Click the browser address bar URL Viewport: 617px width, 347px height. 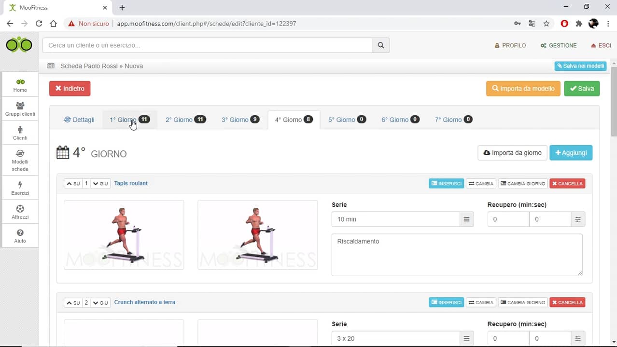(207, 24)
